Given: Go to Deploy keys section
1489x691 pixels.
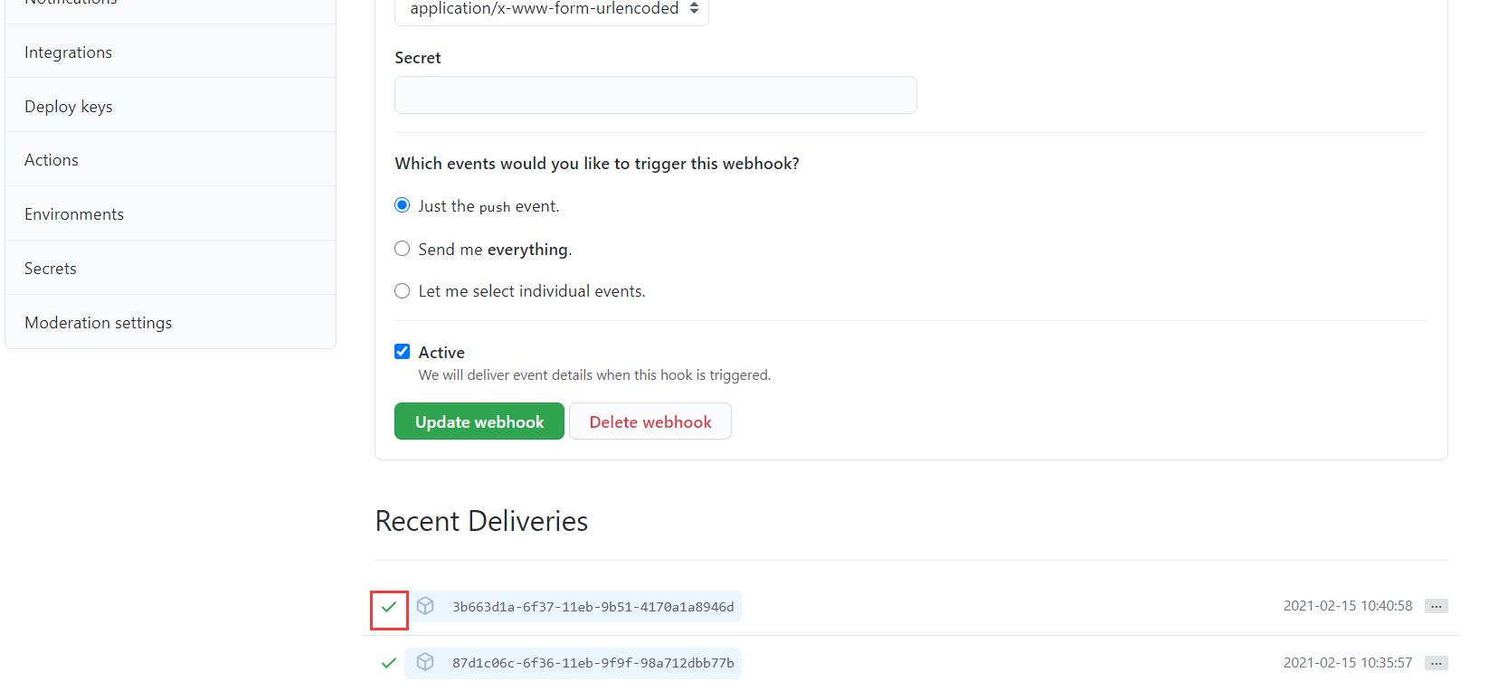Looking at the screenshot, I should (170, 106).
